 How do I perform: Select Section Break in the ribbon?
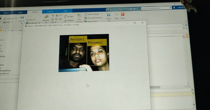point(92,14)
